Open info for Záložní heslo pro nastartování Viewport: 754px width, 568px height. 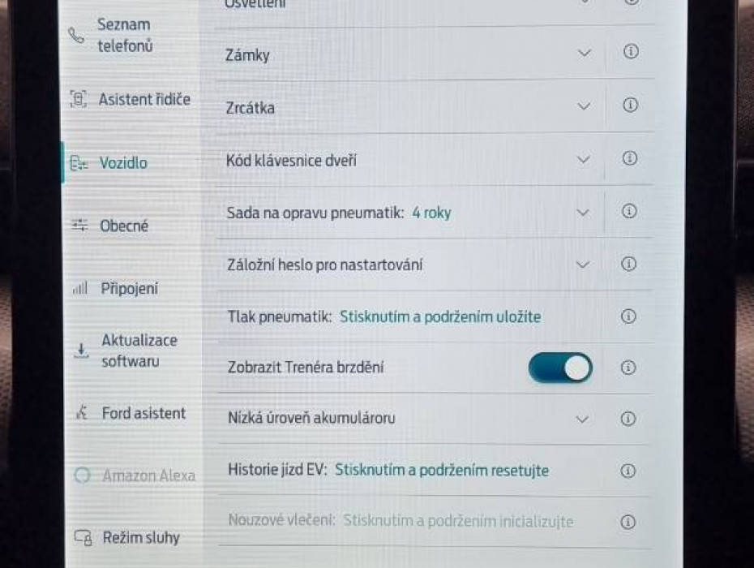(x=628, y=264)
